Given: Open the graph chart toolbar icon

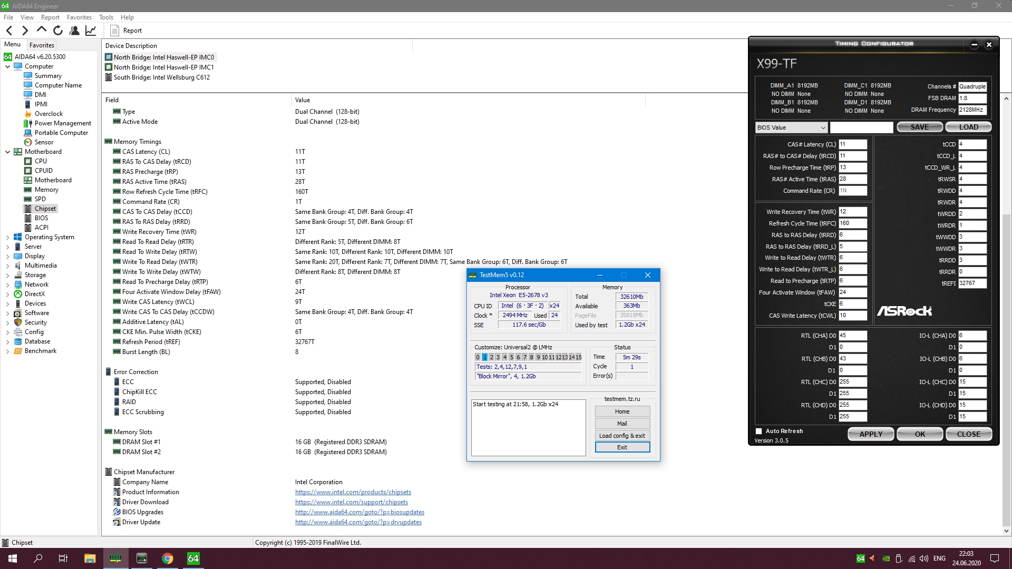Looking at the screenshot, I should pyautogui.click(x=91, y=31).
